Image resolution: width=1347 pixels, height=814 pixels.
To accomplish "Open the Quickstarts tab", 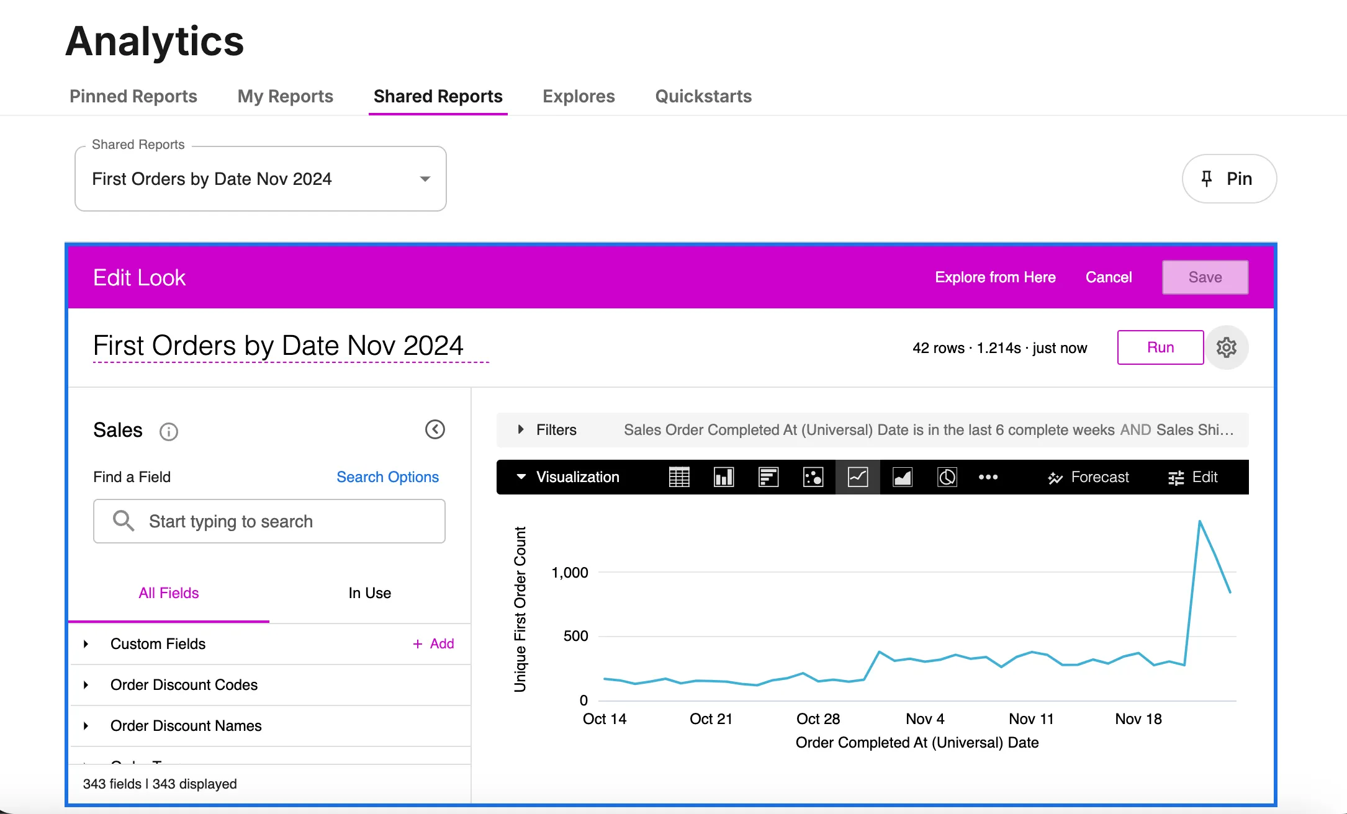I will pos(703,96).
